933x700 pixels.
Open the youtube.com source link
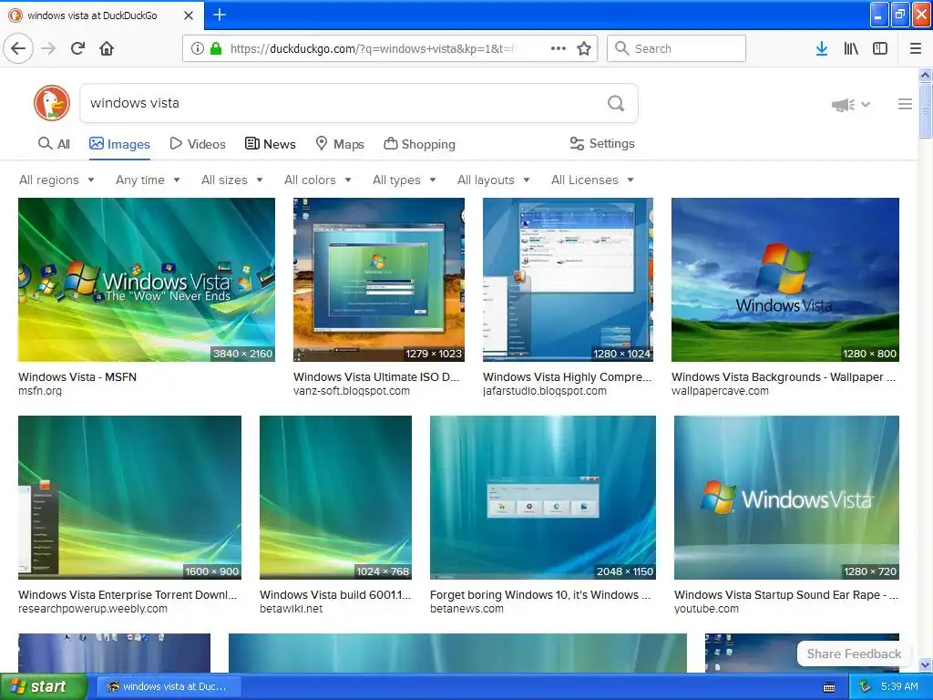(706, 609)
